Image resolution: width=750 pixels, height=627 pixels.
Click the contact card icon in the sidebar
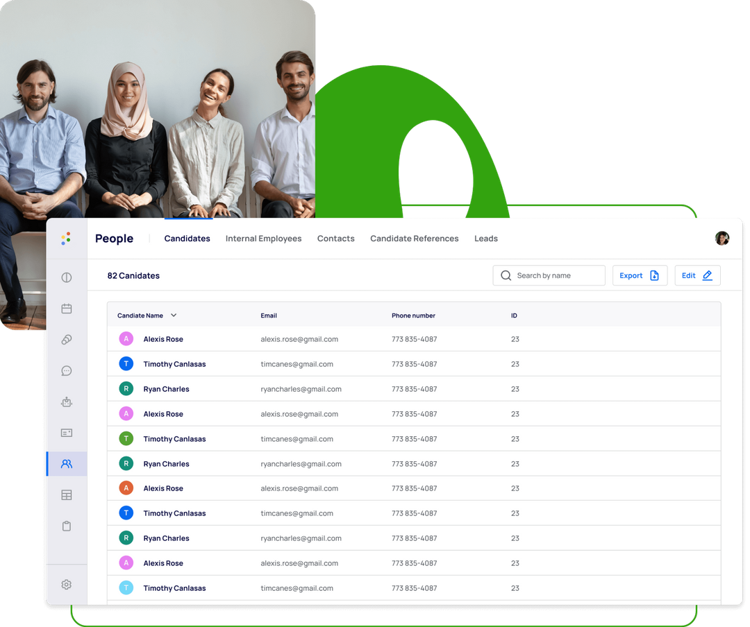point(66,432)
